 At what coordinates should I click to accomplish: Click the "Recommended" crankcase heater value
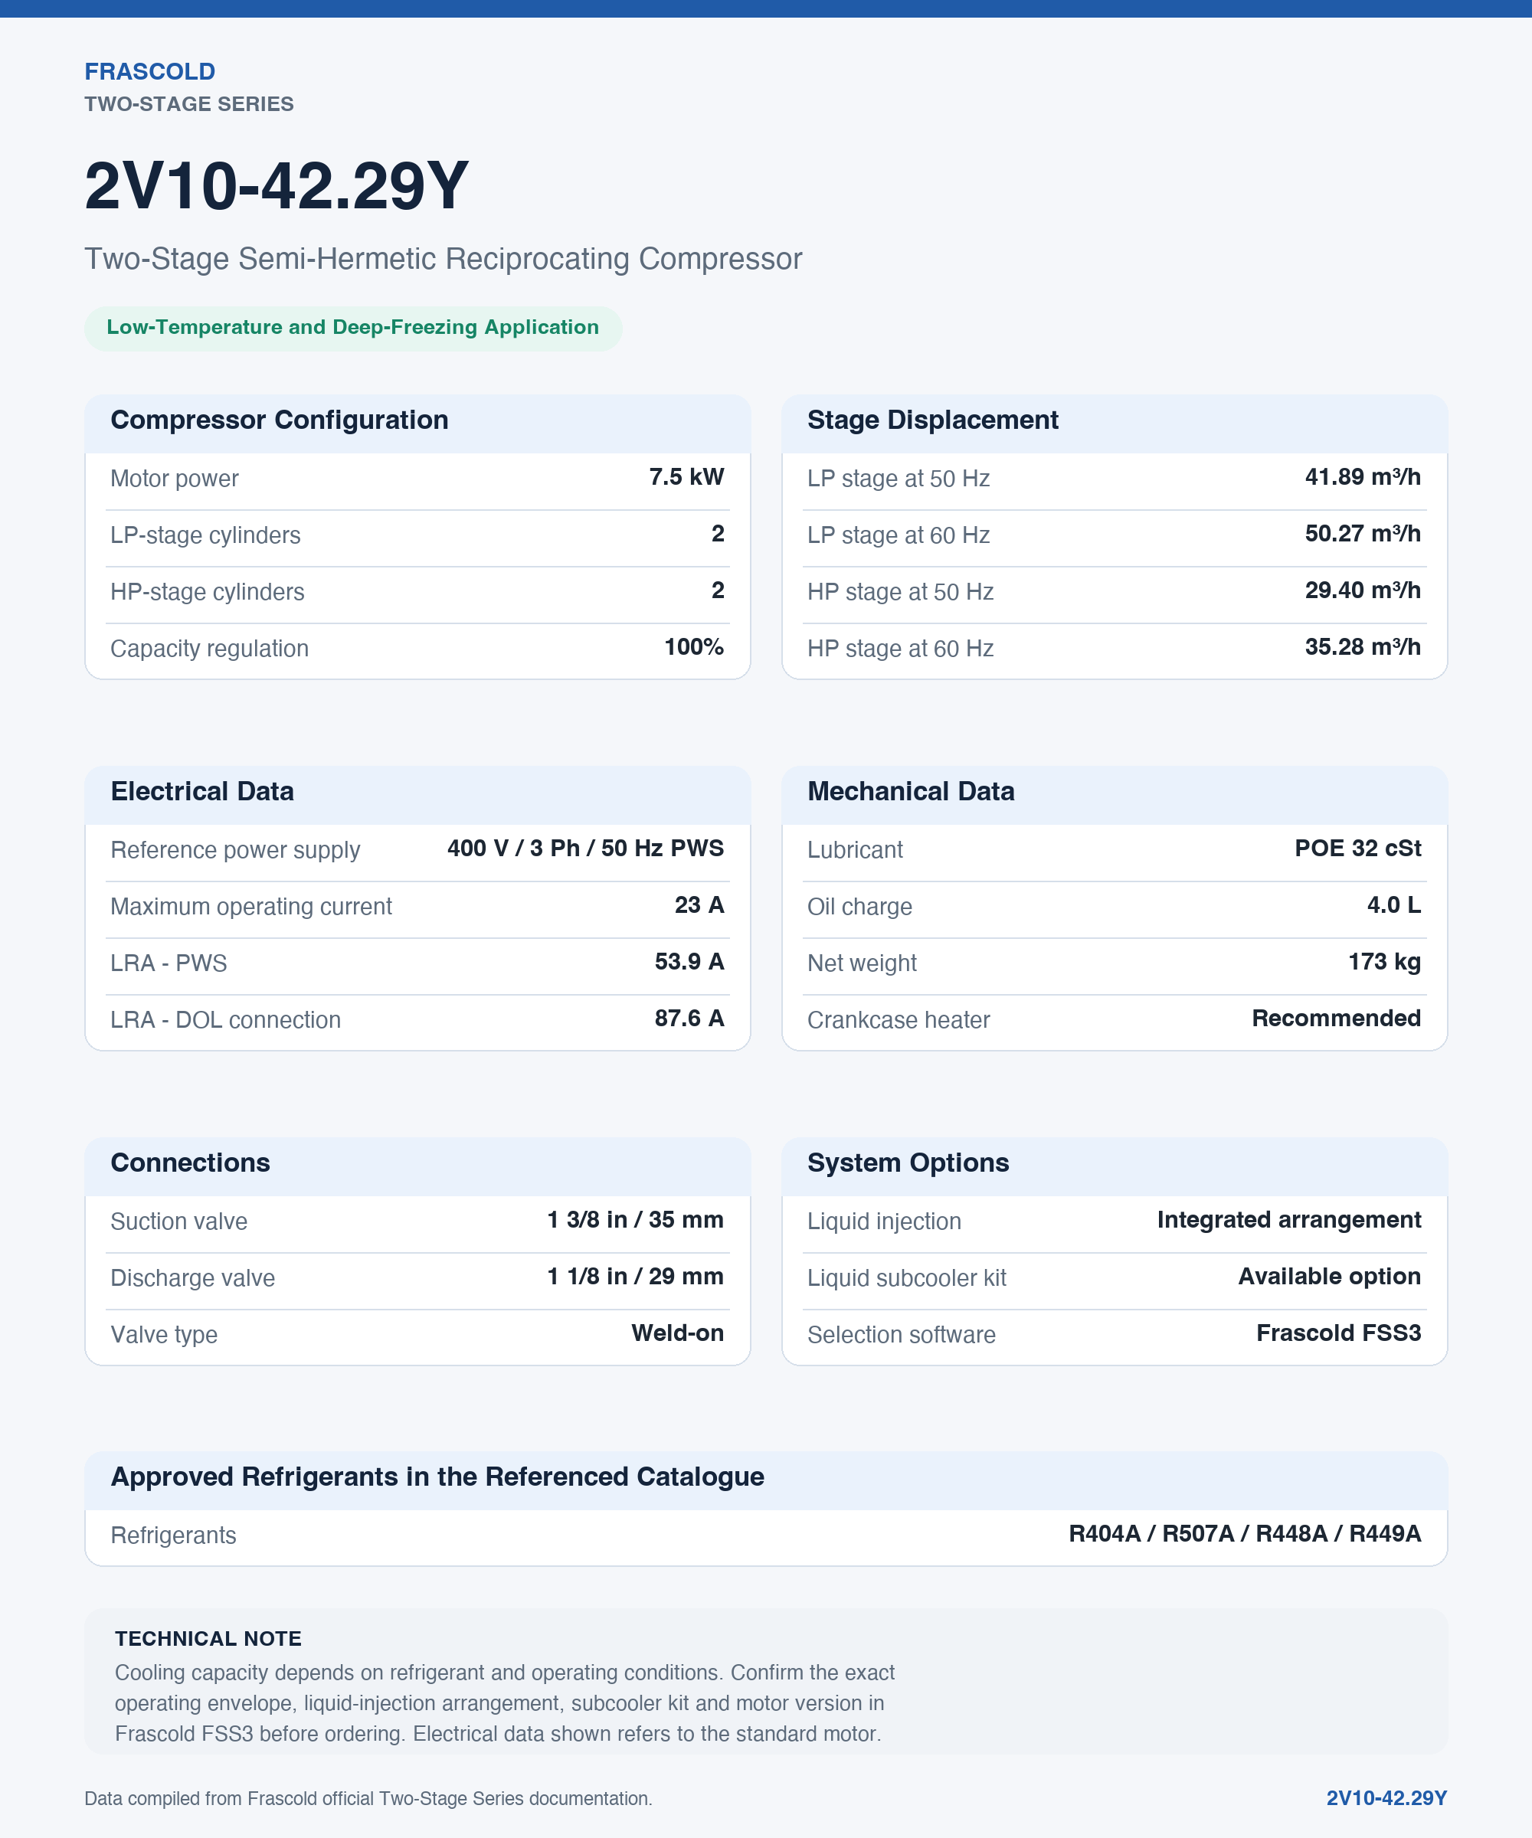tap(1337, 1019)
